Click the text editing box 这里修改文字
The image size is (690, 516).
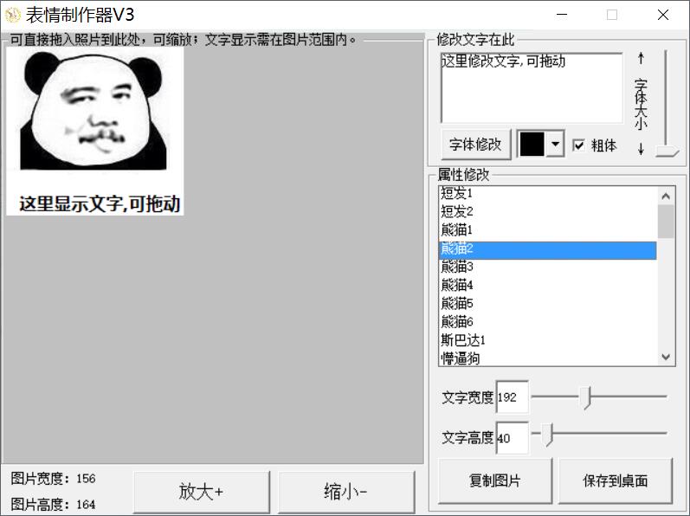click(x=532, y=88)
